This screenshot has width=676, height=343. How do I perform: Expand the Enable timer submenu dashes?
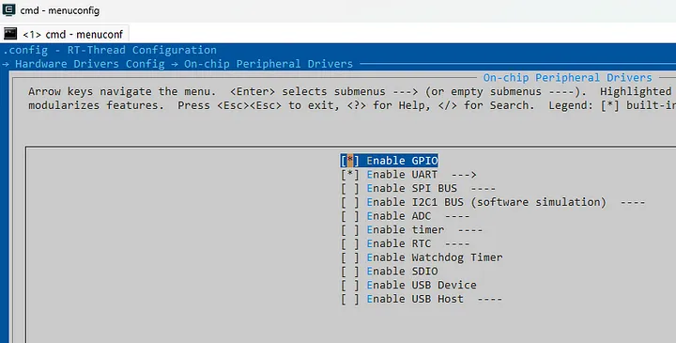tap(470, 230)
